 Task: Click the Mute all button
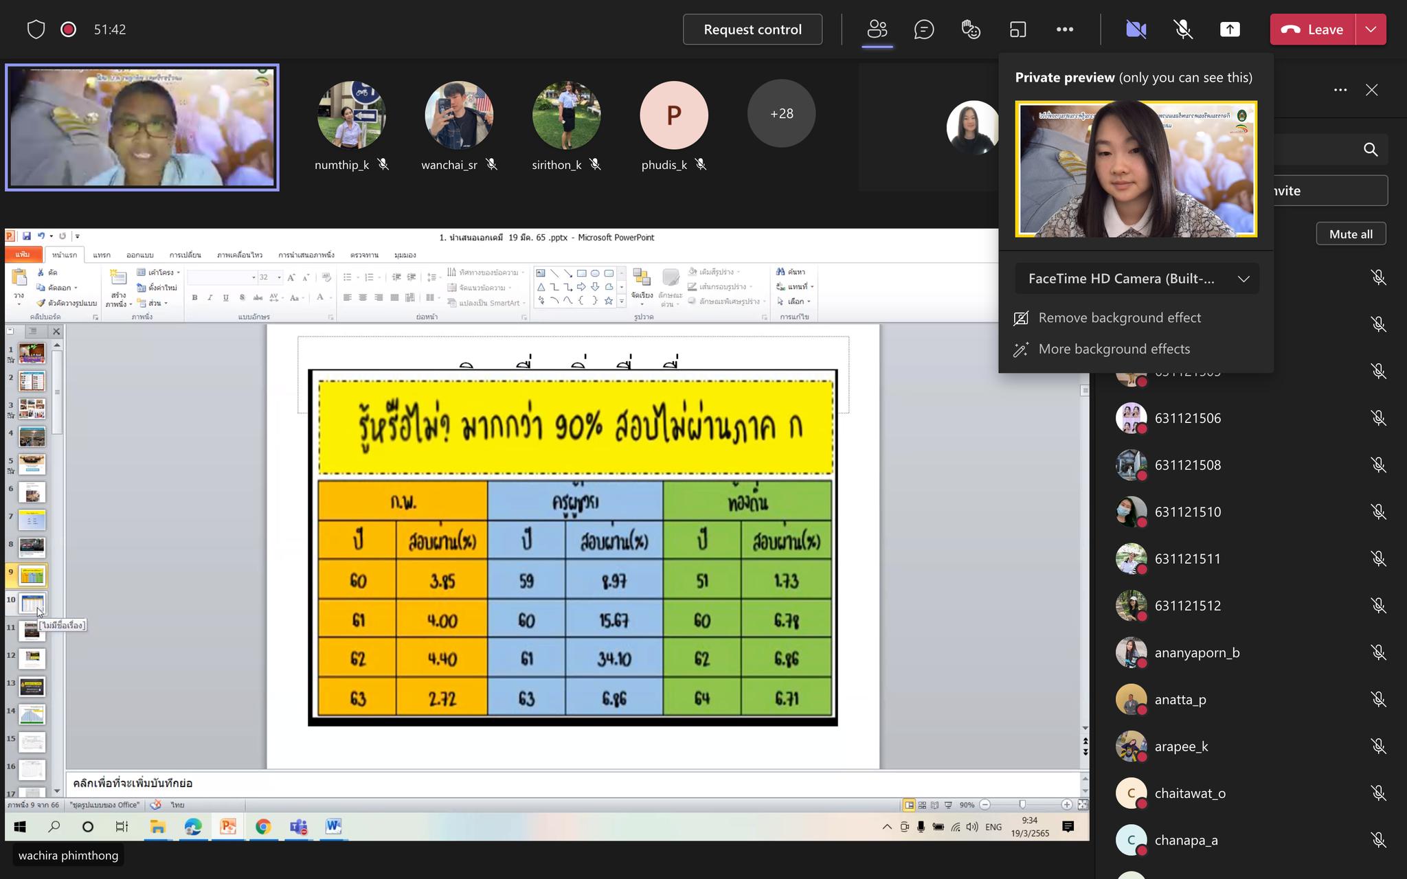coord(1350,234)
